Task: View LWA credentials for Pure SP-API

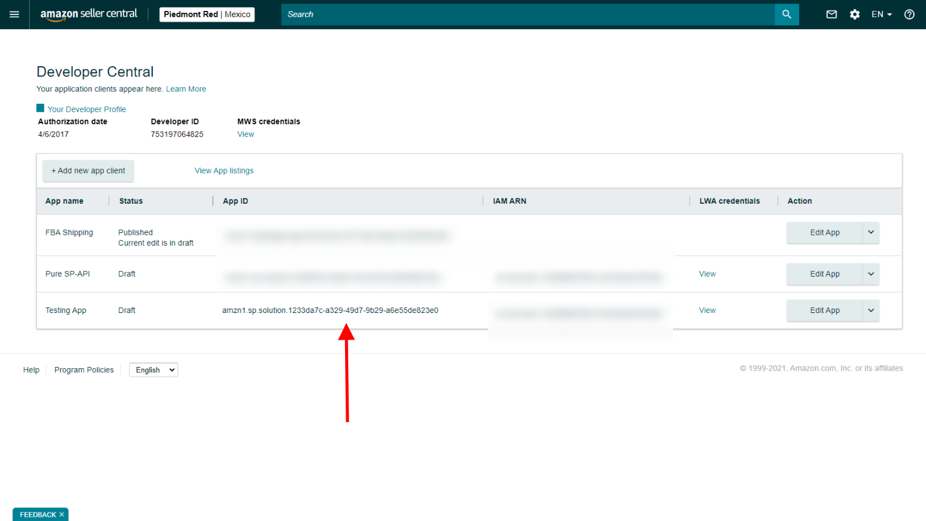Action: pos(707,274)
